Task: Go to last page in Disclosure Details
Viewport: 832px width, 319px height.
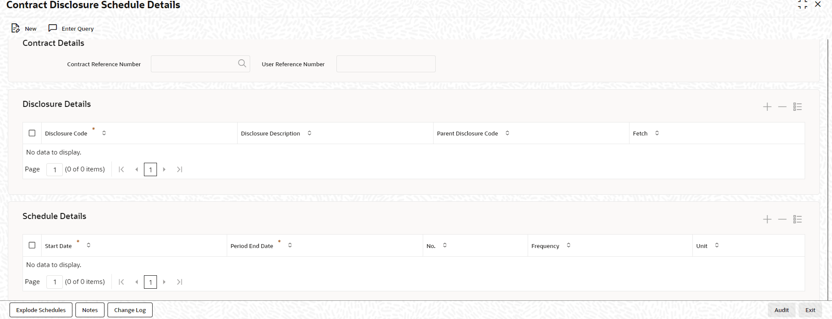Action: (x=179, y=169)
